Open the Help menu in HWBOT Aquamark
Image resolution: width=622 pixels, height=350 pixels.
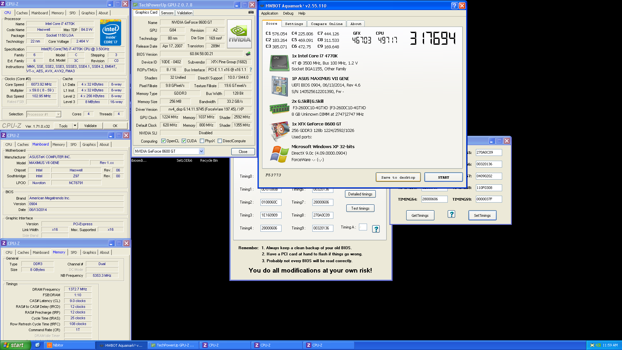[302, 13]
